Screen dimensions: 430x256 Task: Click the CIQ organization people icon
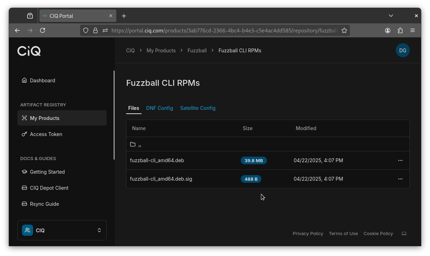click(x=28, y=230)
